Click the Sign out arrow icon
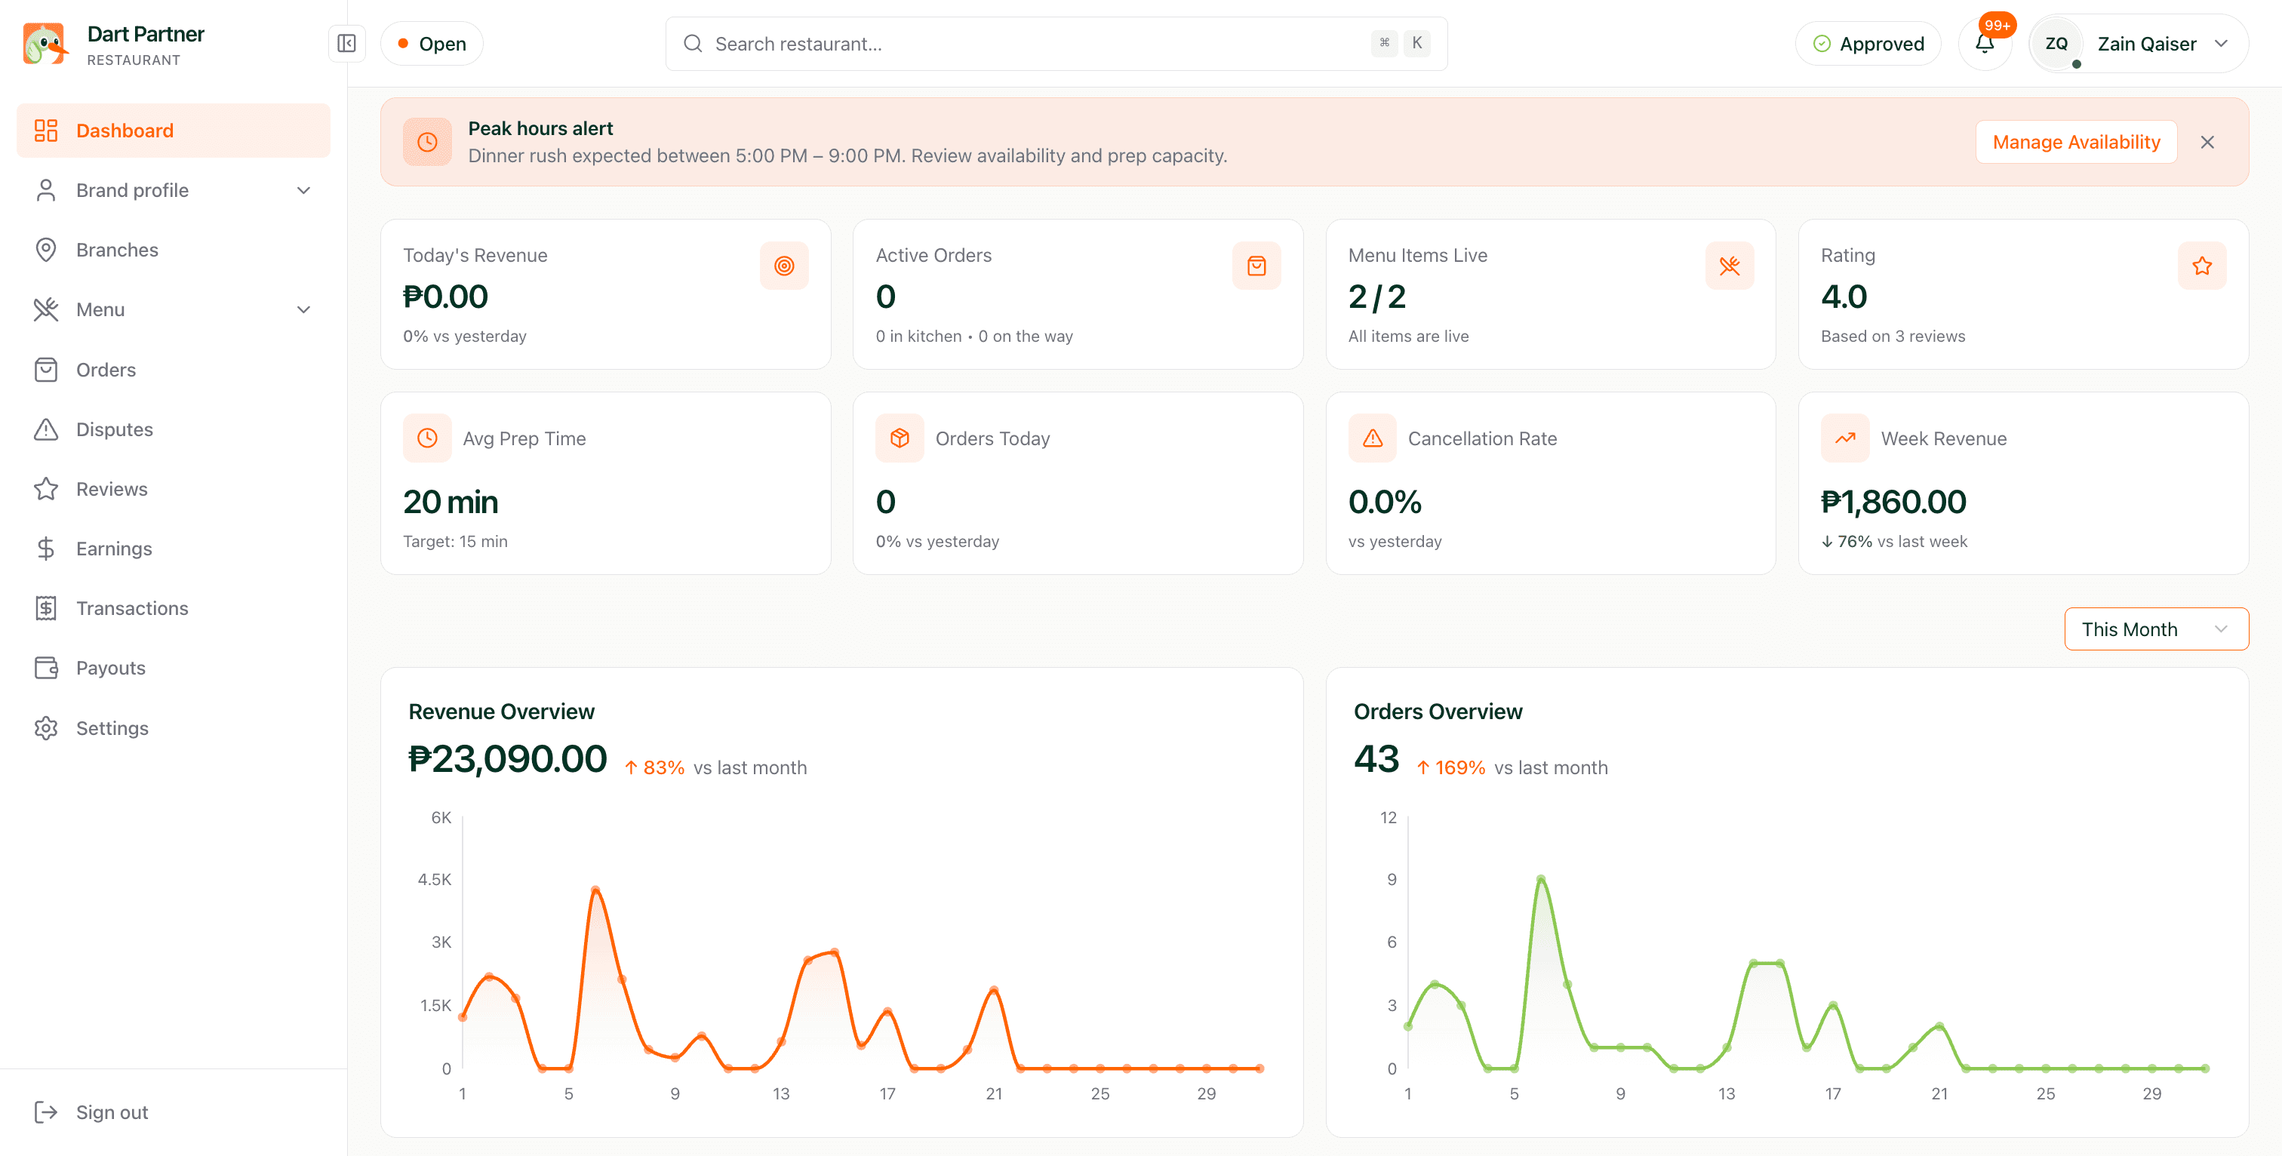Screen dimensions: 2282x1156 46,1111
